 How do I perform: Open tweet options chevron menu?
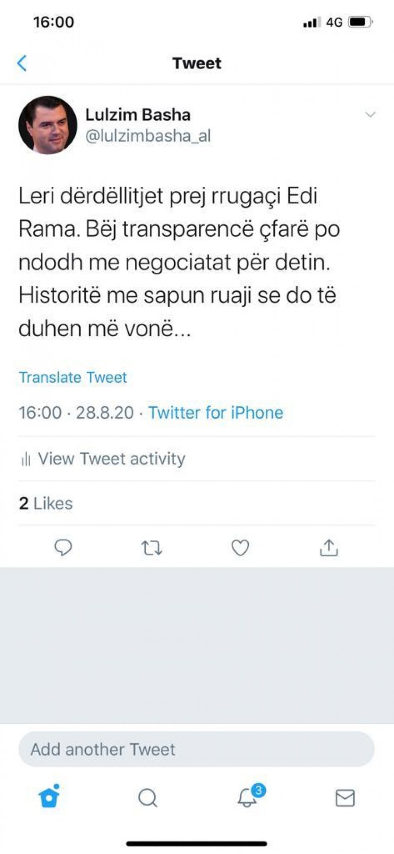coord(370,115)
